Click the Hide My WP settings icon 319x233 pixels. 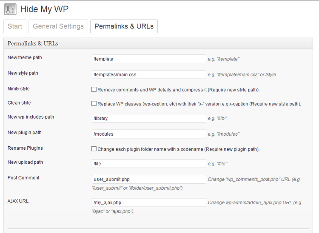[10, 9]
